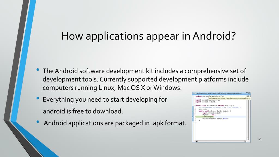Click the Java file icon in the editor tab
The width and height of the screenshot is (279, 157).
pos(196,93)
